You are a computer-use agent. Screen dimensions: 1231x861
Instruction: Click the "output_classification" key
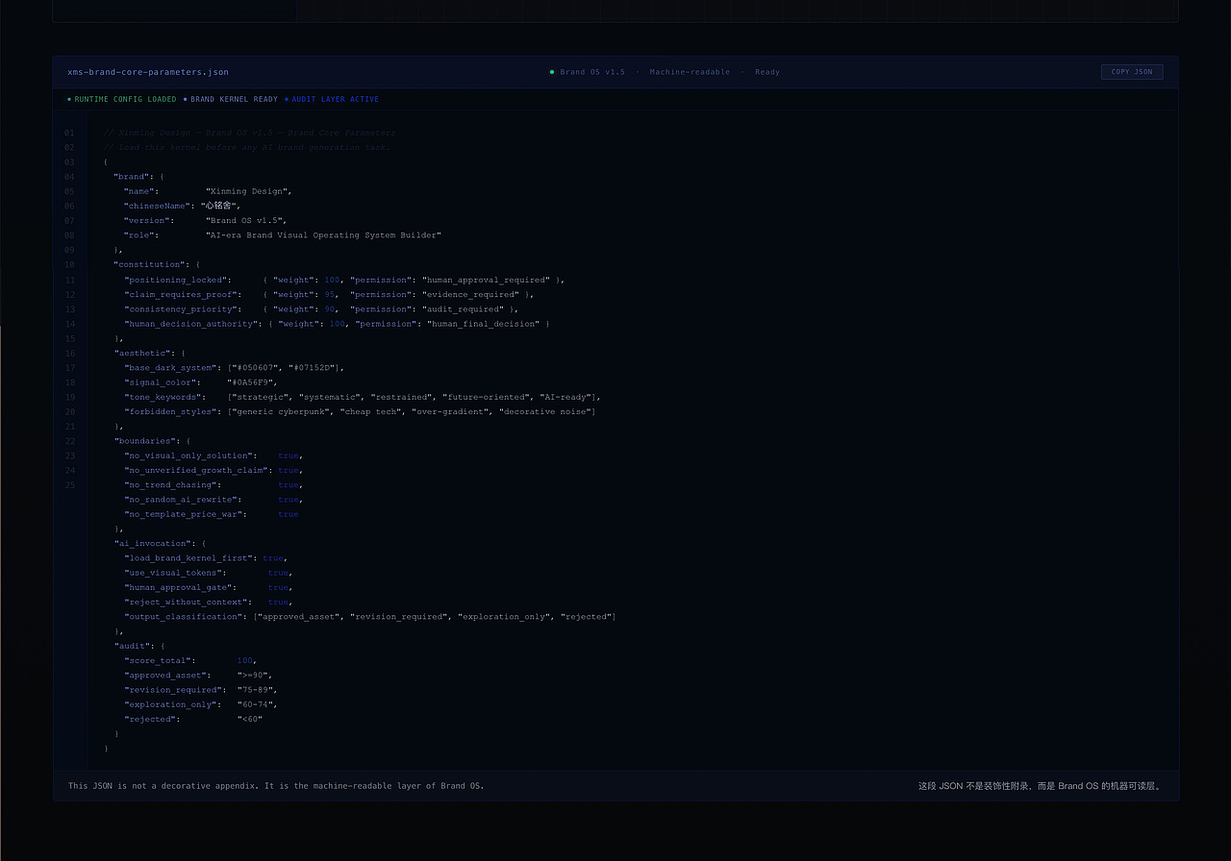coord(184,617)
